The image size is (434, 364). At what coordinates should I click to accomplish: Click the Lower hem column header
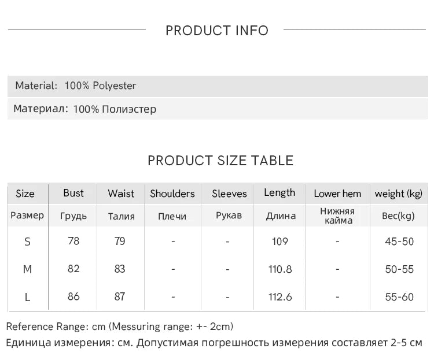[337, 194]
